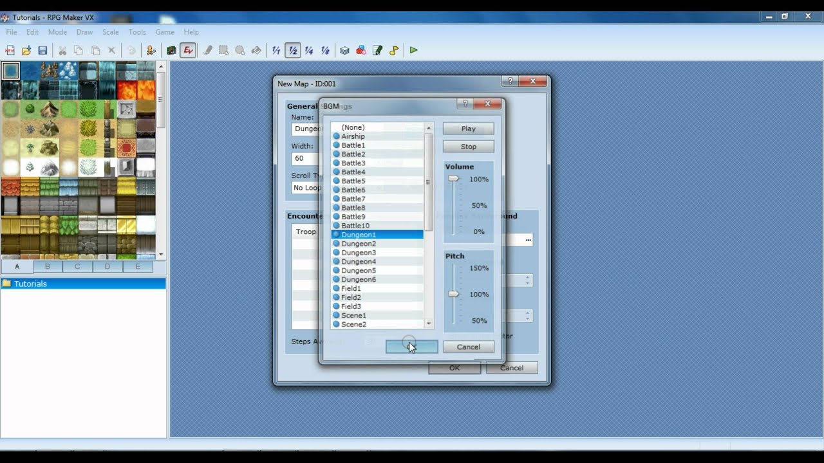
Task: Select (None) in BGM list
Action: pyautogui.click(x=377, y=127)
